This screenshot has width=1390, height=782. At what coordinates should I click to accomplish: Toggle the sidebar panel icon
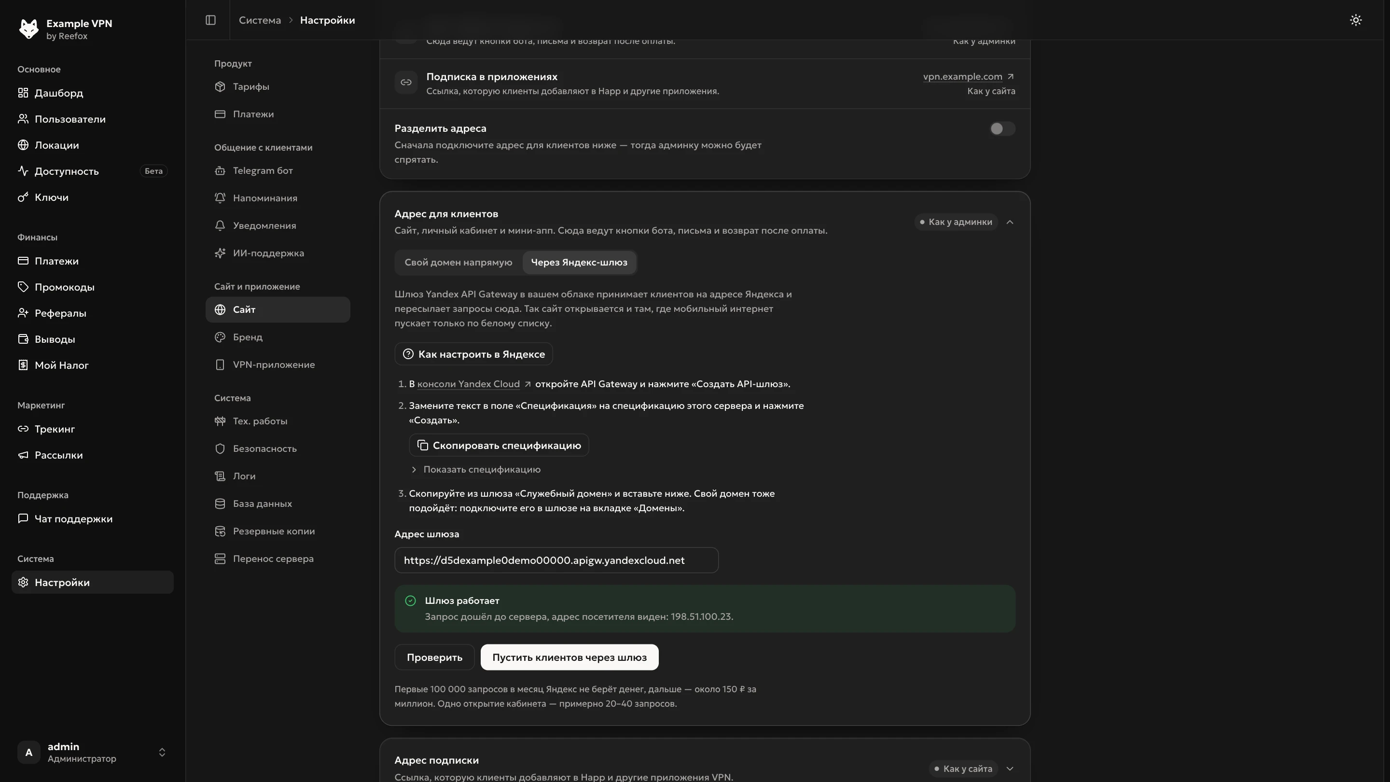[210, 20]
